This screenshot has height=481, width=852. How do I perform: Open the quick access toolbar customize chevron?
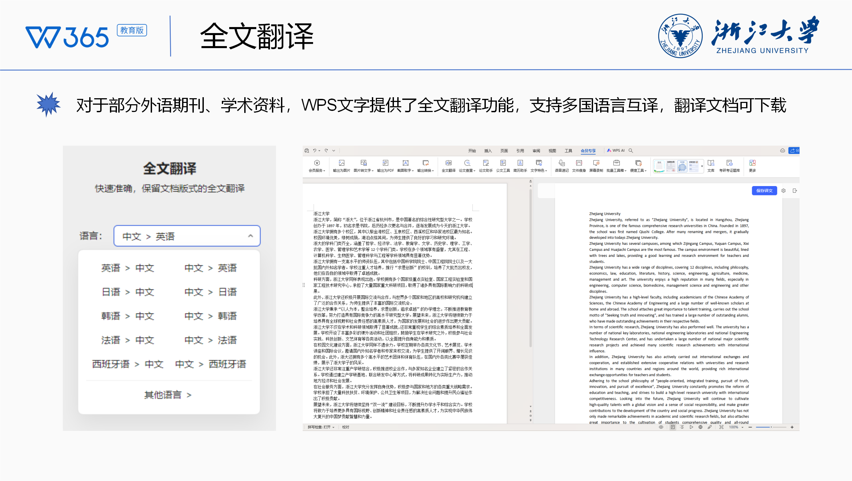(334, 151)
